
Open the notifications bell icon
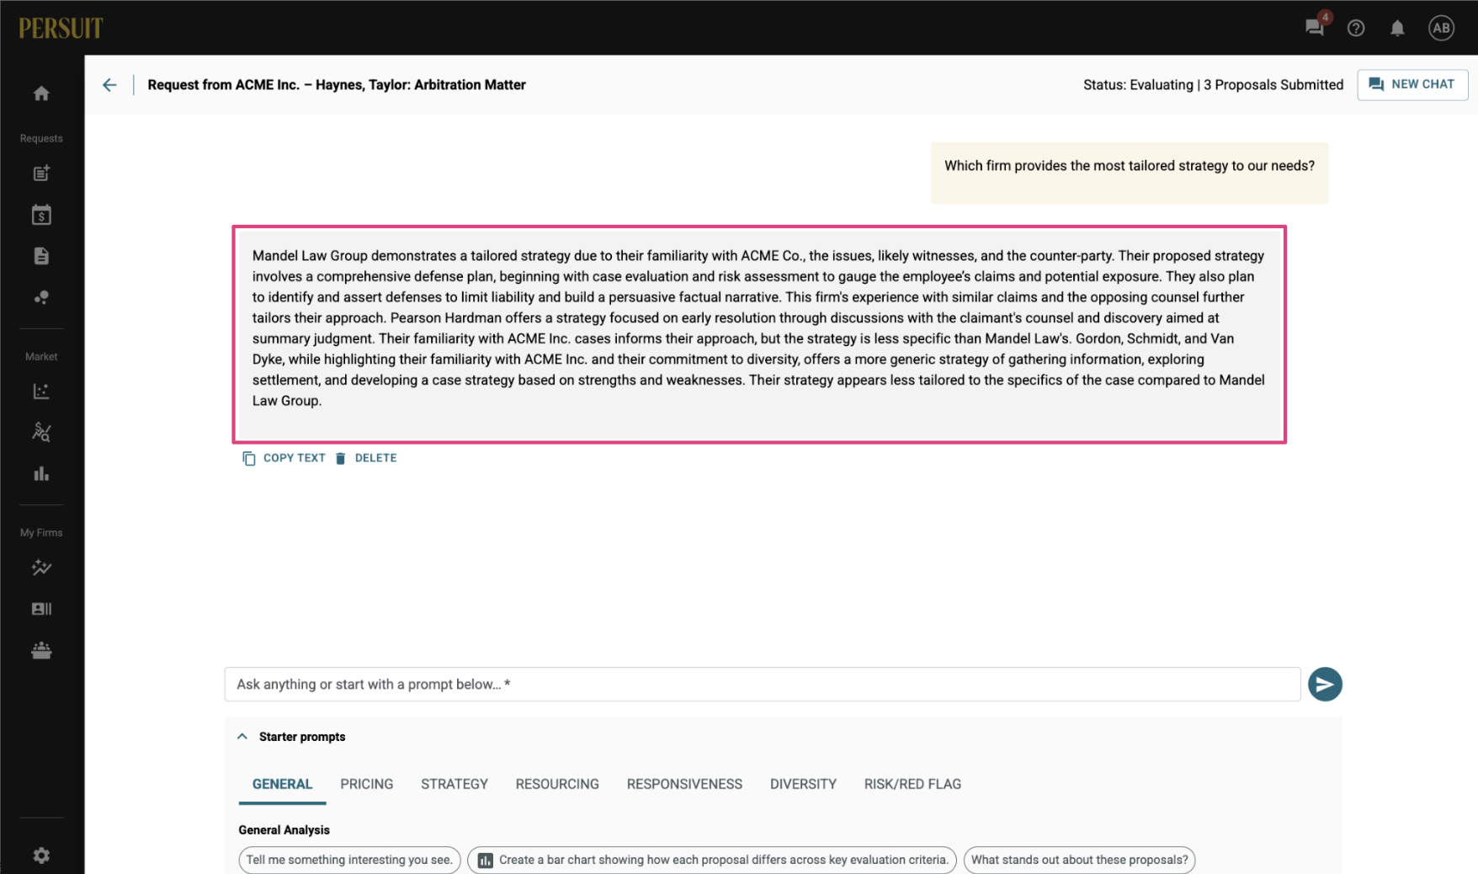point(1397,28)
